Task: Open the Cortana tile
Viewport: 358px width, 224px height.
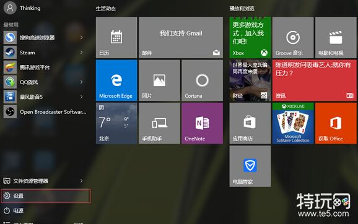Action: (202, 80)
